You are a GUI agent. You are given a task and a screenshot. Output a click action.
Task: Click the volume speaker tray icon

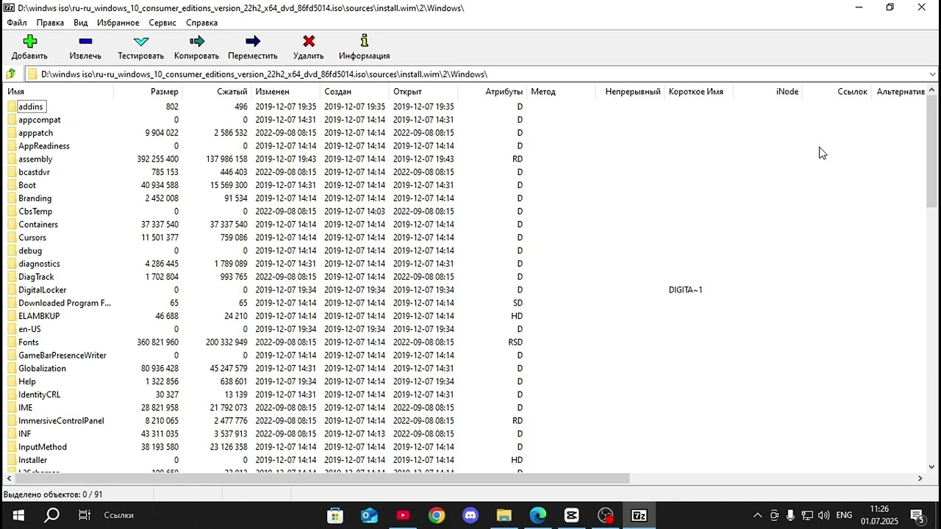pos(823,515)
